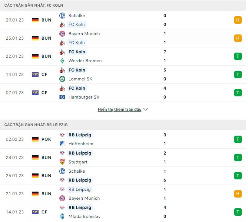Select the 'Các trận gần nhất: RB Leipzig' header

pyautogui.click(x=36, y=125)
